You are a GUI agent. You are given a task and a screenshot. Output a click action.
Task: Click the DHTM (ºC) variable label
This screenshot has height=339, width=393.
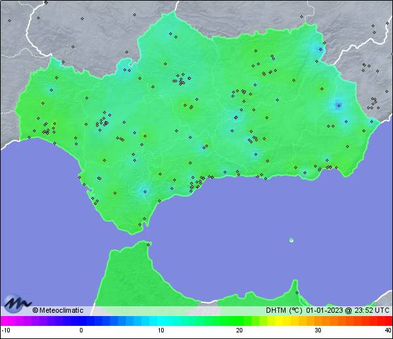(x=284, y=310)
